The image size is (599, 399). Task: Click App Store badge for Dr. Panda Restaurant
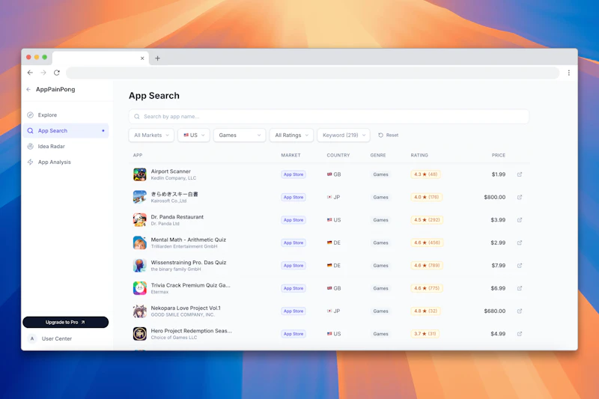(x=294, y=220)
